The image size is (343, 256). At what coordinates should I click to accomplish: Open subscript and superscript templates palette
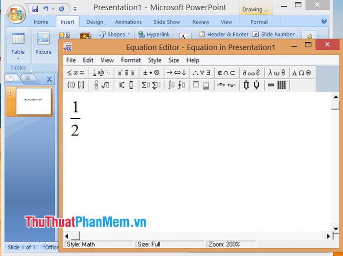click(x=126, y=85)
